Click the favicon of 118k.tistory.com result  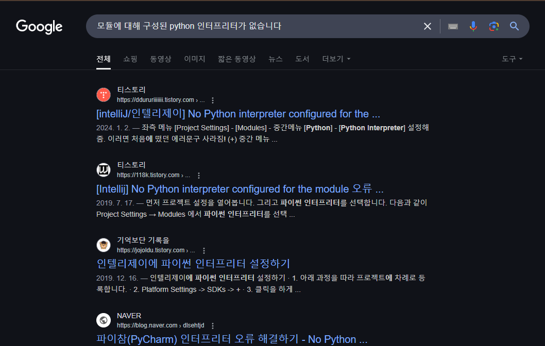[104, 170]
